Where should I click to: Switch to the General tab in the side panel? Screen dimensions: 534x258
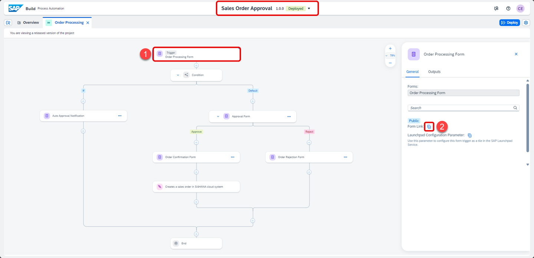tap(412, 72)
